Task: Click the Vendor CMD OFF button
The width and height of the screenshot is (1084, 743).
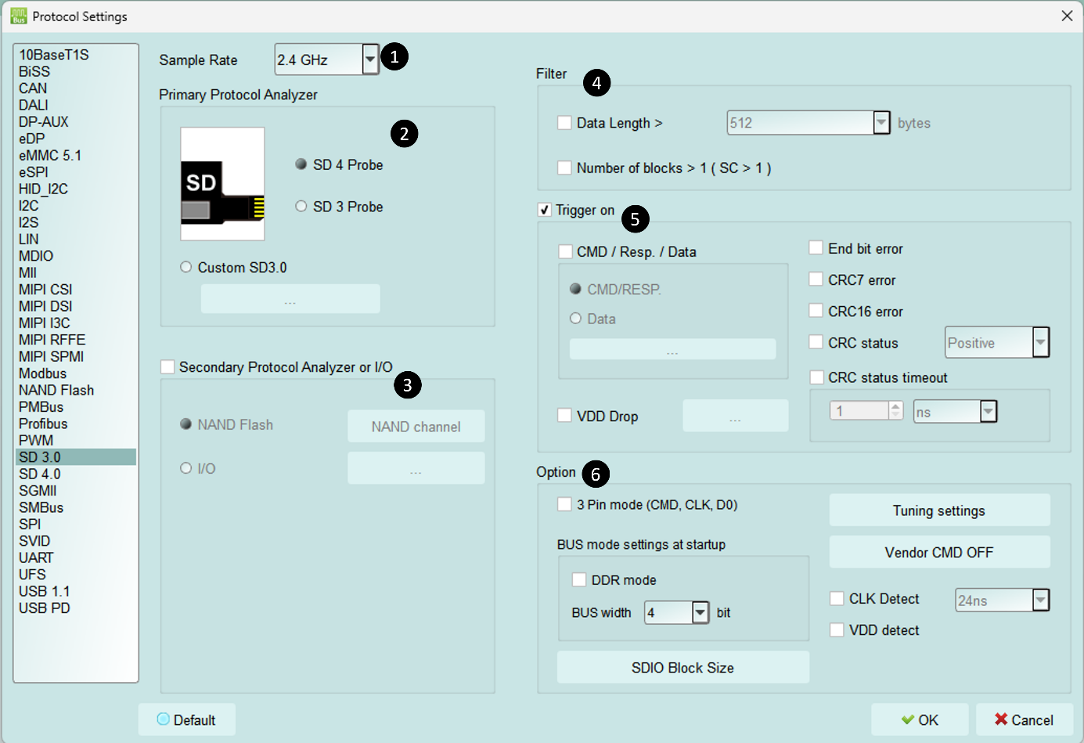Action: pyautogui.click(x=939, y=552)
